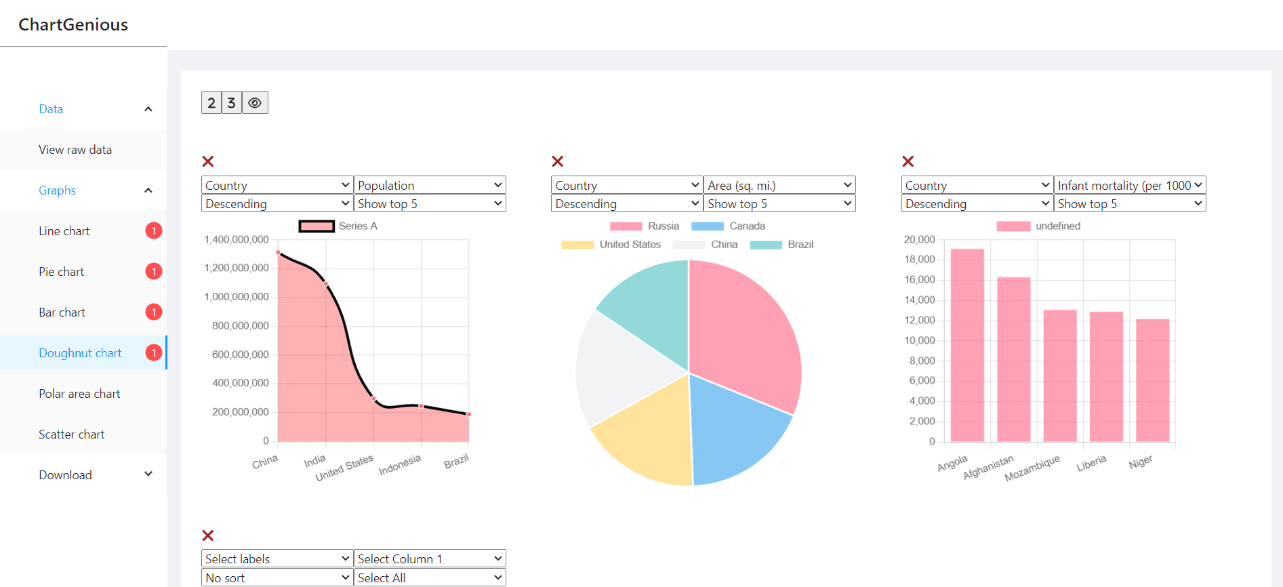Open the Select labels dropdown
The image size is (1283, 587).
click(x=277, y=559)
